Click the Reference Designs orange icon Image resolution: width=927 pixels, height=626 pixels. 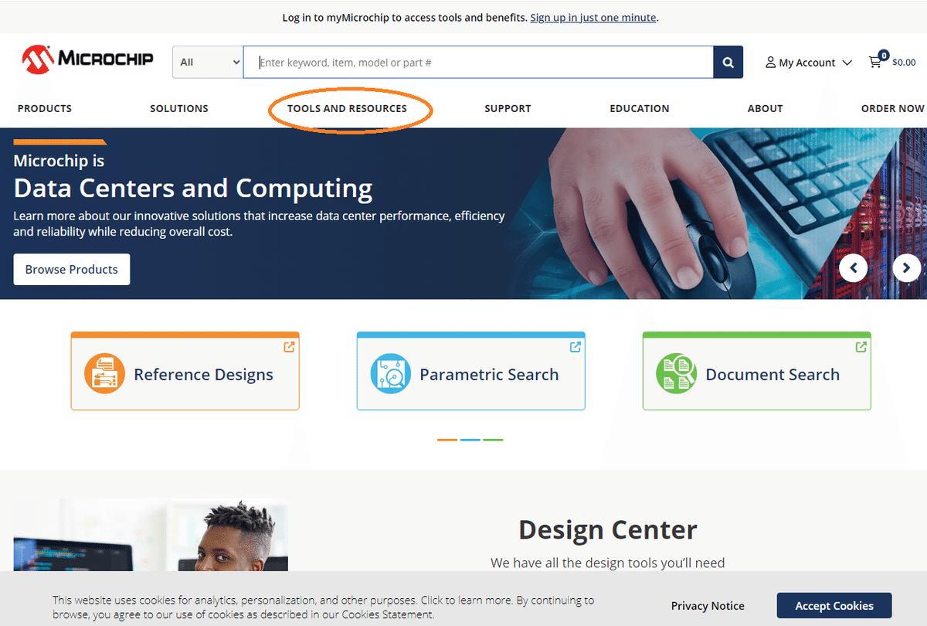tap(104, 374)
